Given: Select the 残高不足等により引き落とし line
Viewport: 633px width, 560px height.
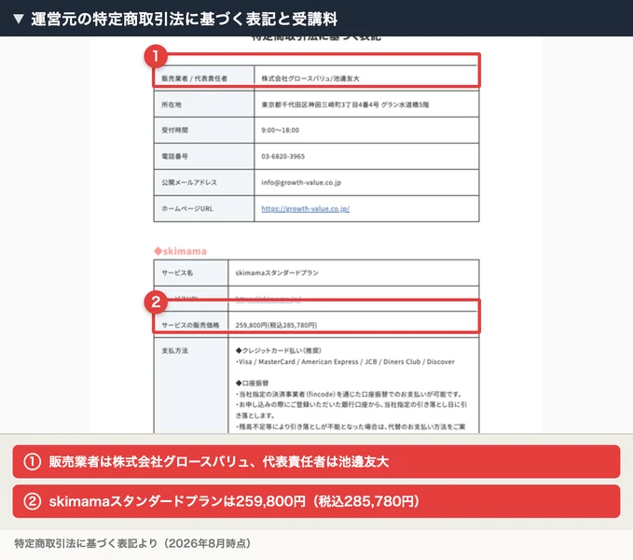Looking at the screenshot, I should [351, 427].
